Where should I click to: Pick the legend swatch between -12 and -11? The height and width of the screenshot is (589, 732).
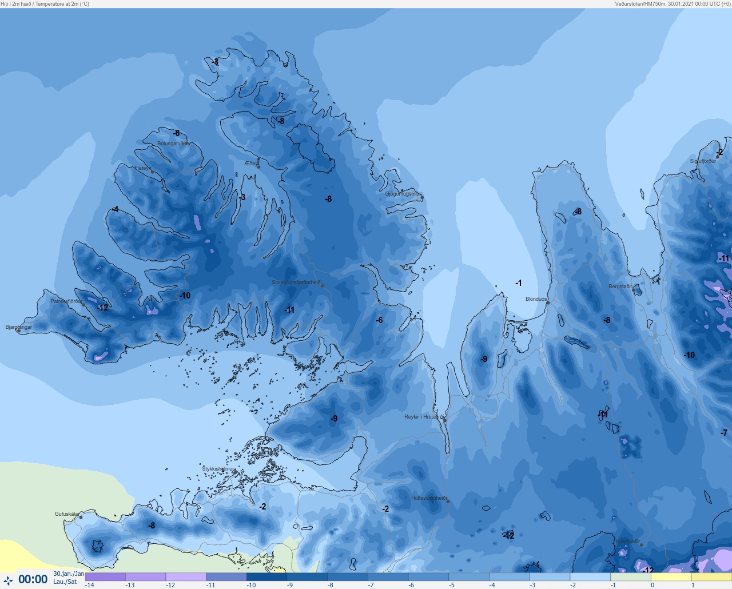pos(186,577)
